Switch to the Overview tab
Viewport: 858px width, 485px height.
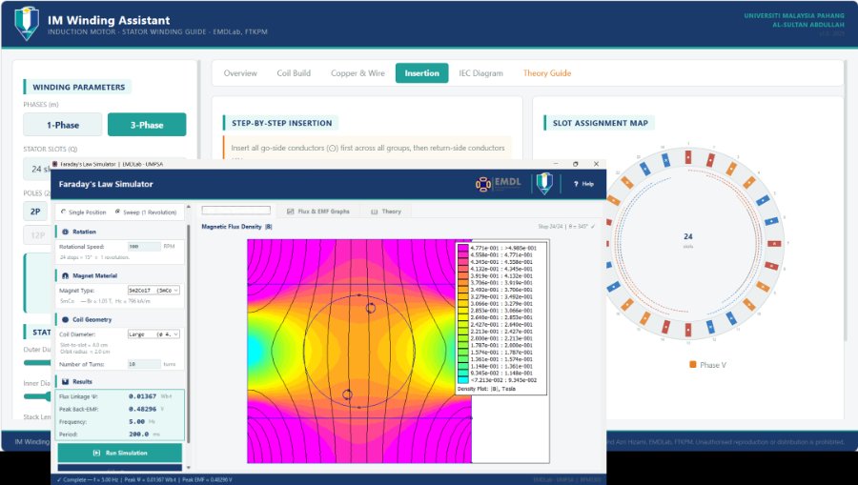click(x=239, y=73)
